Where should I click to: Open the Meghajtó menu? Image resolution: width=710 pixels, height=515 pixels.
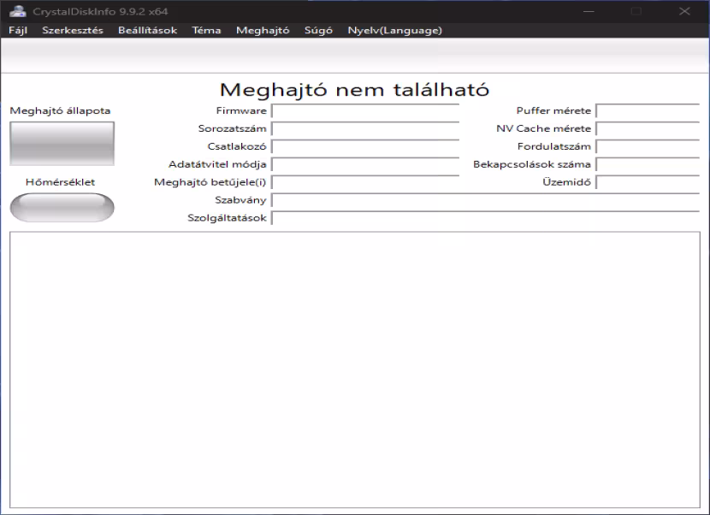[x=263, y=30]
